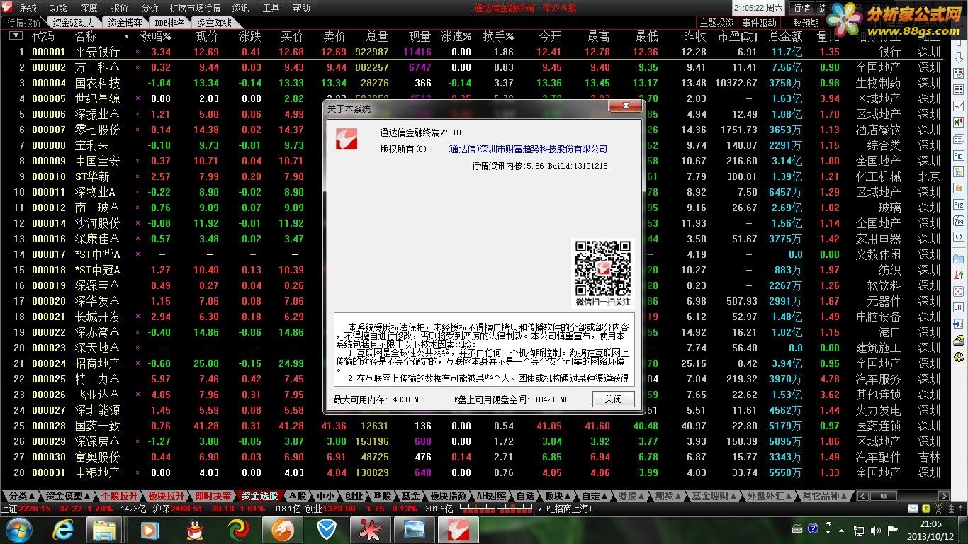
Task: Open the checklist report icon in right sidebar
Action: coord(959,73)
